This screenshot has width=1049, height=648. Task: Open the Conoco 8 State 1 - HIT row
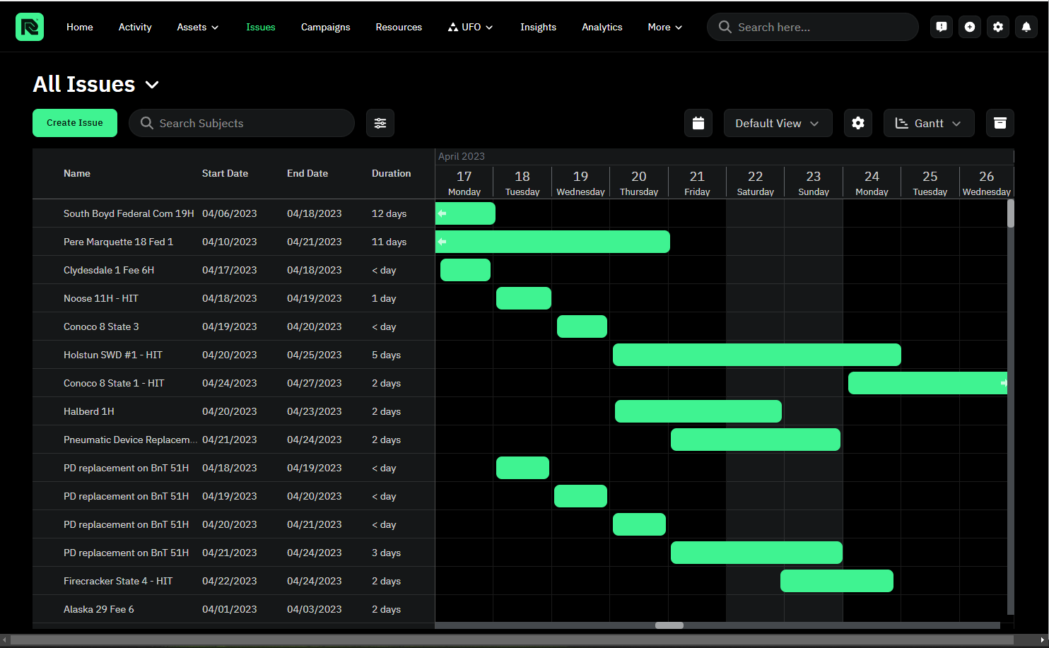(233, 383)
